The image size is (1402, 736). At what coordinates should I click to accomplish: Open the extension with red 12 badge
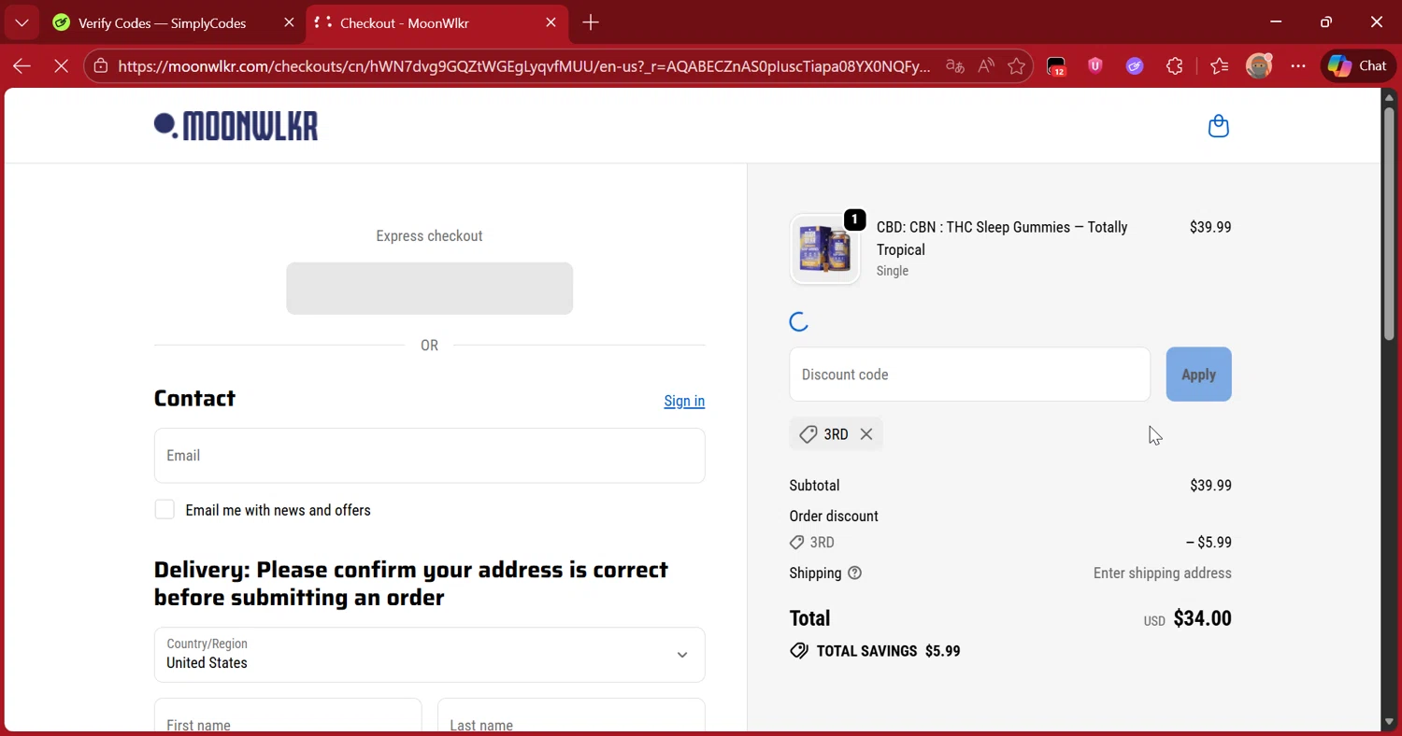[1056, 66]
